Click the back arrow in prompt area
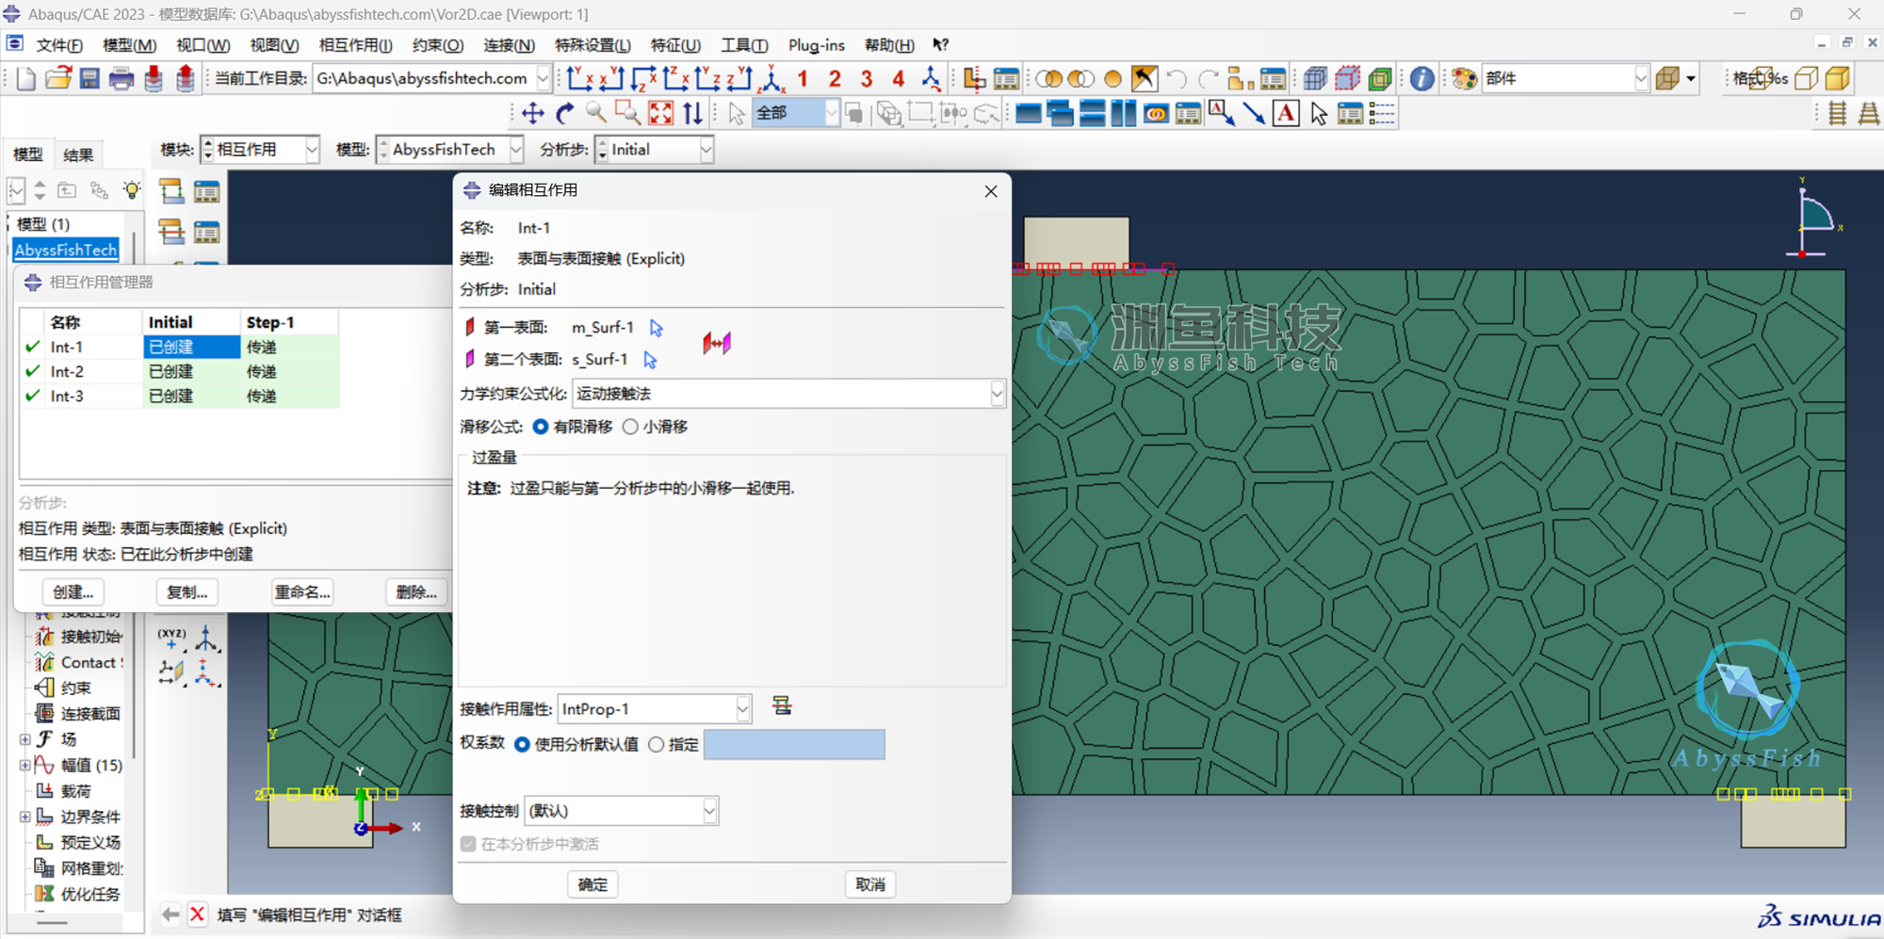The image size is (1884, 939). tap(171, 915)
